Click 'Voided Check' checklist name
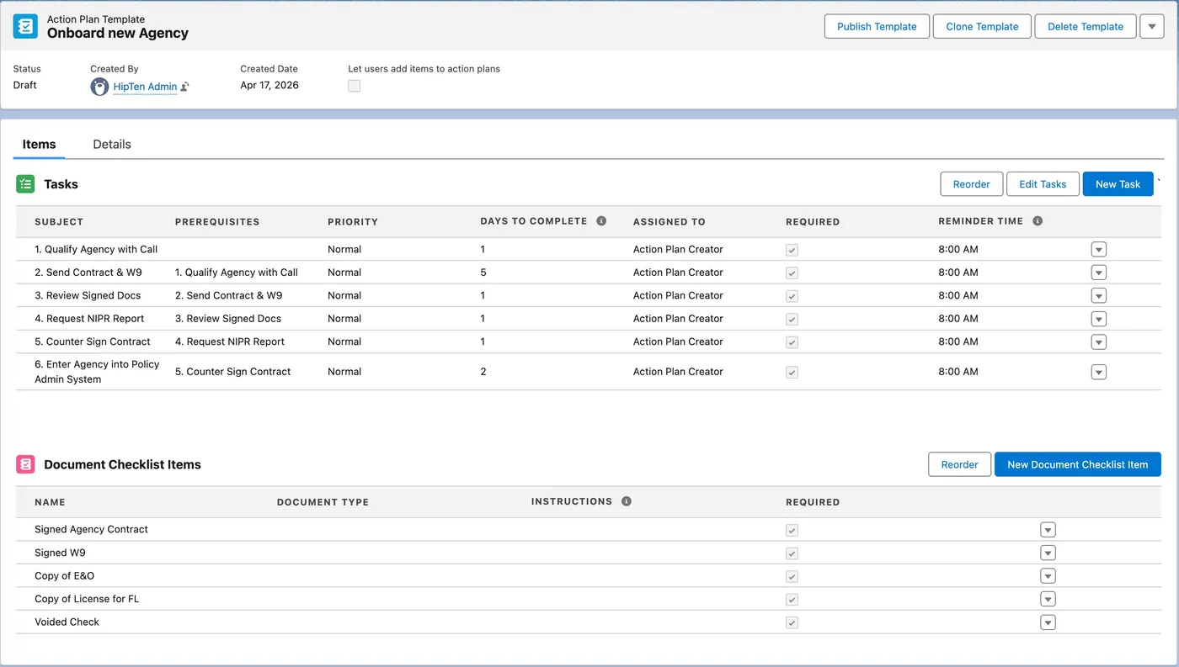This screenshot has width=1179, height=667. pos(67,622)
